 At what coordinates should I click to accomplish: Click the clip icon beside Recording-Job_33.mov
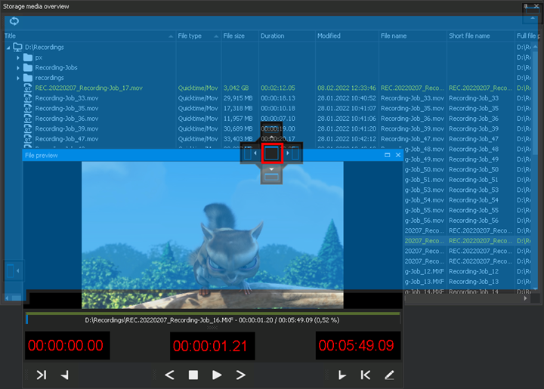click(x=28, y=98)
